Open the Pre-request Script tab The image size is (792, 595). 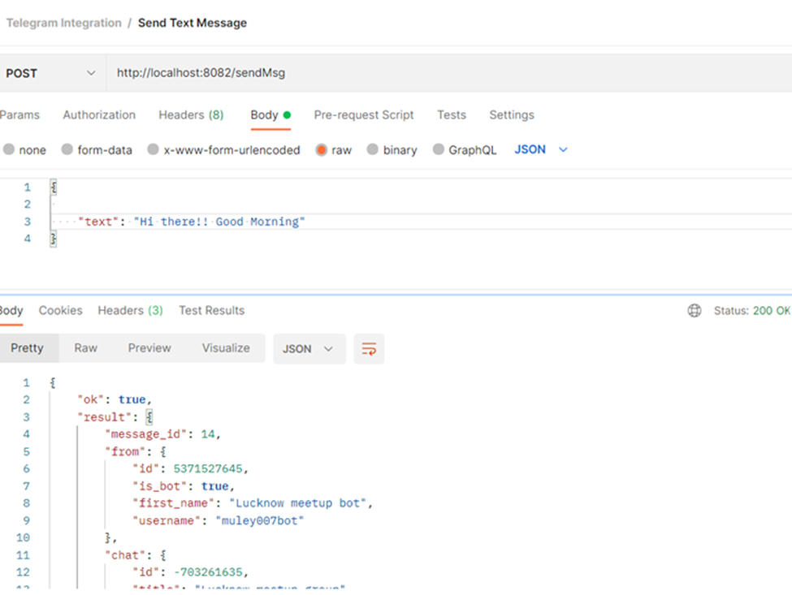(364, 115)
